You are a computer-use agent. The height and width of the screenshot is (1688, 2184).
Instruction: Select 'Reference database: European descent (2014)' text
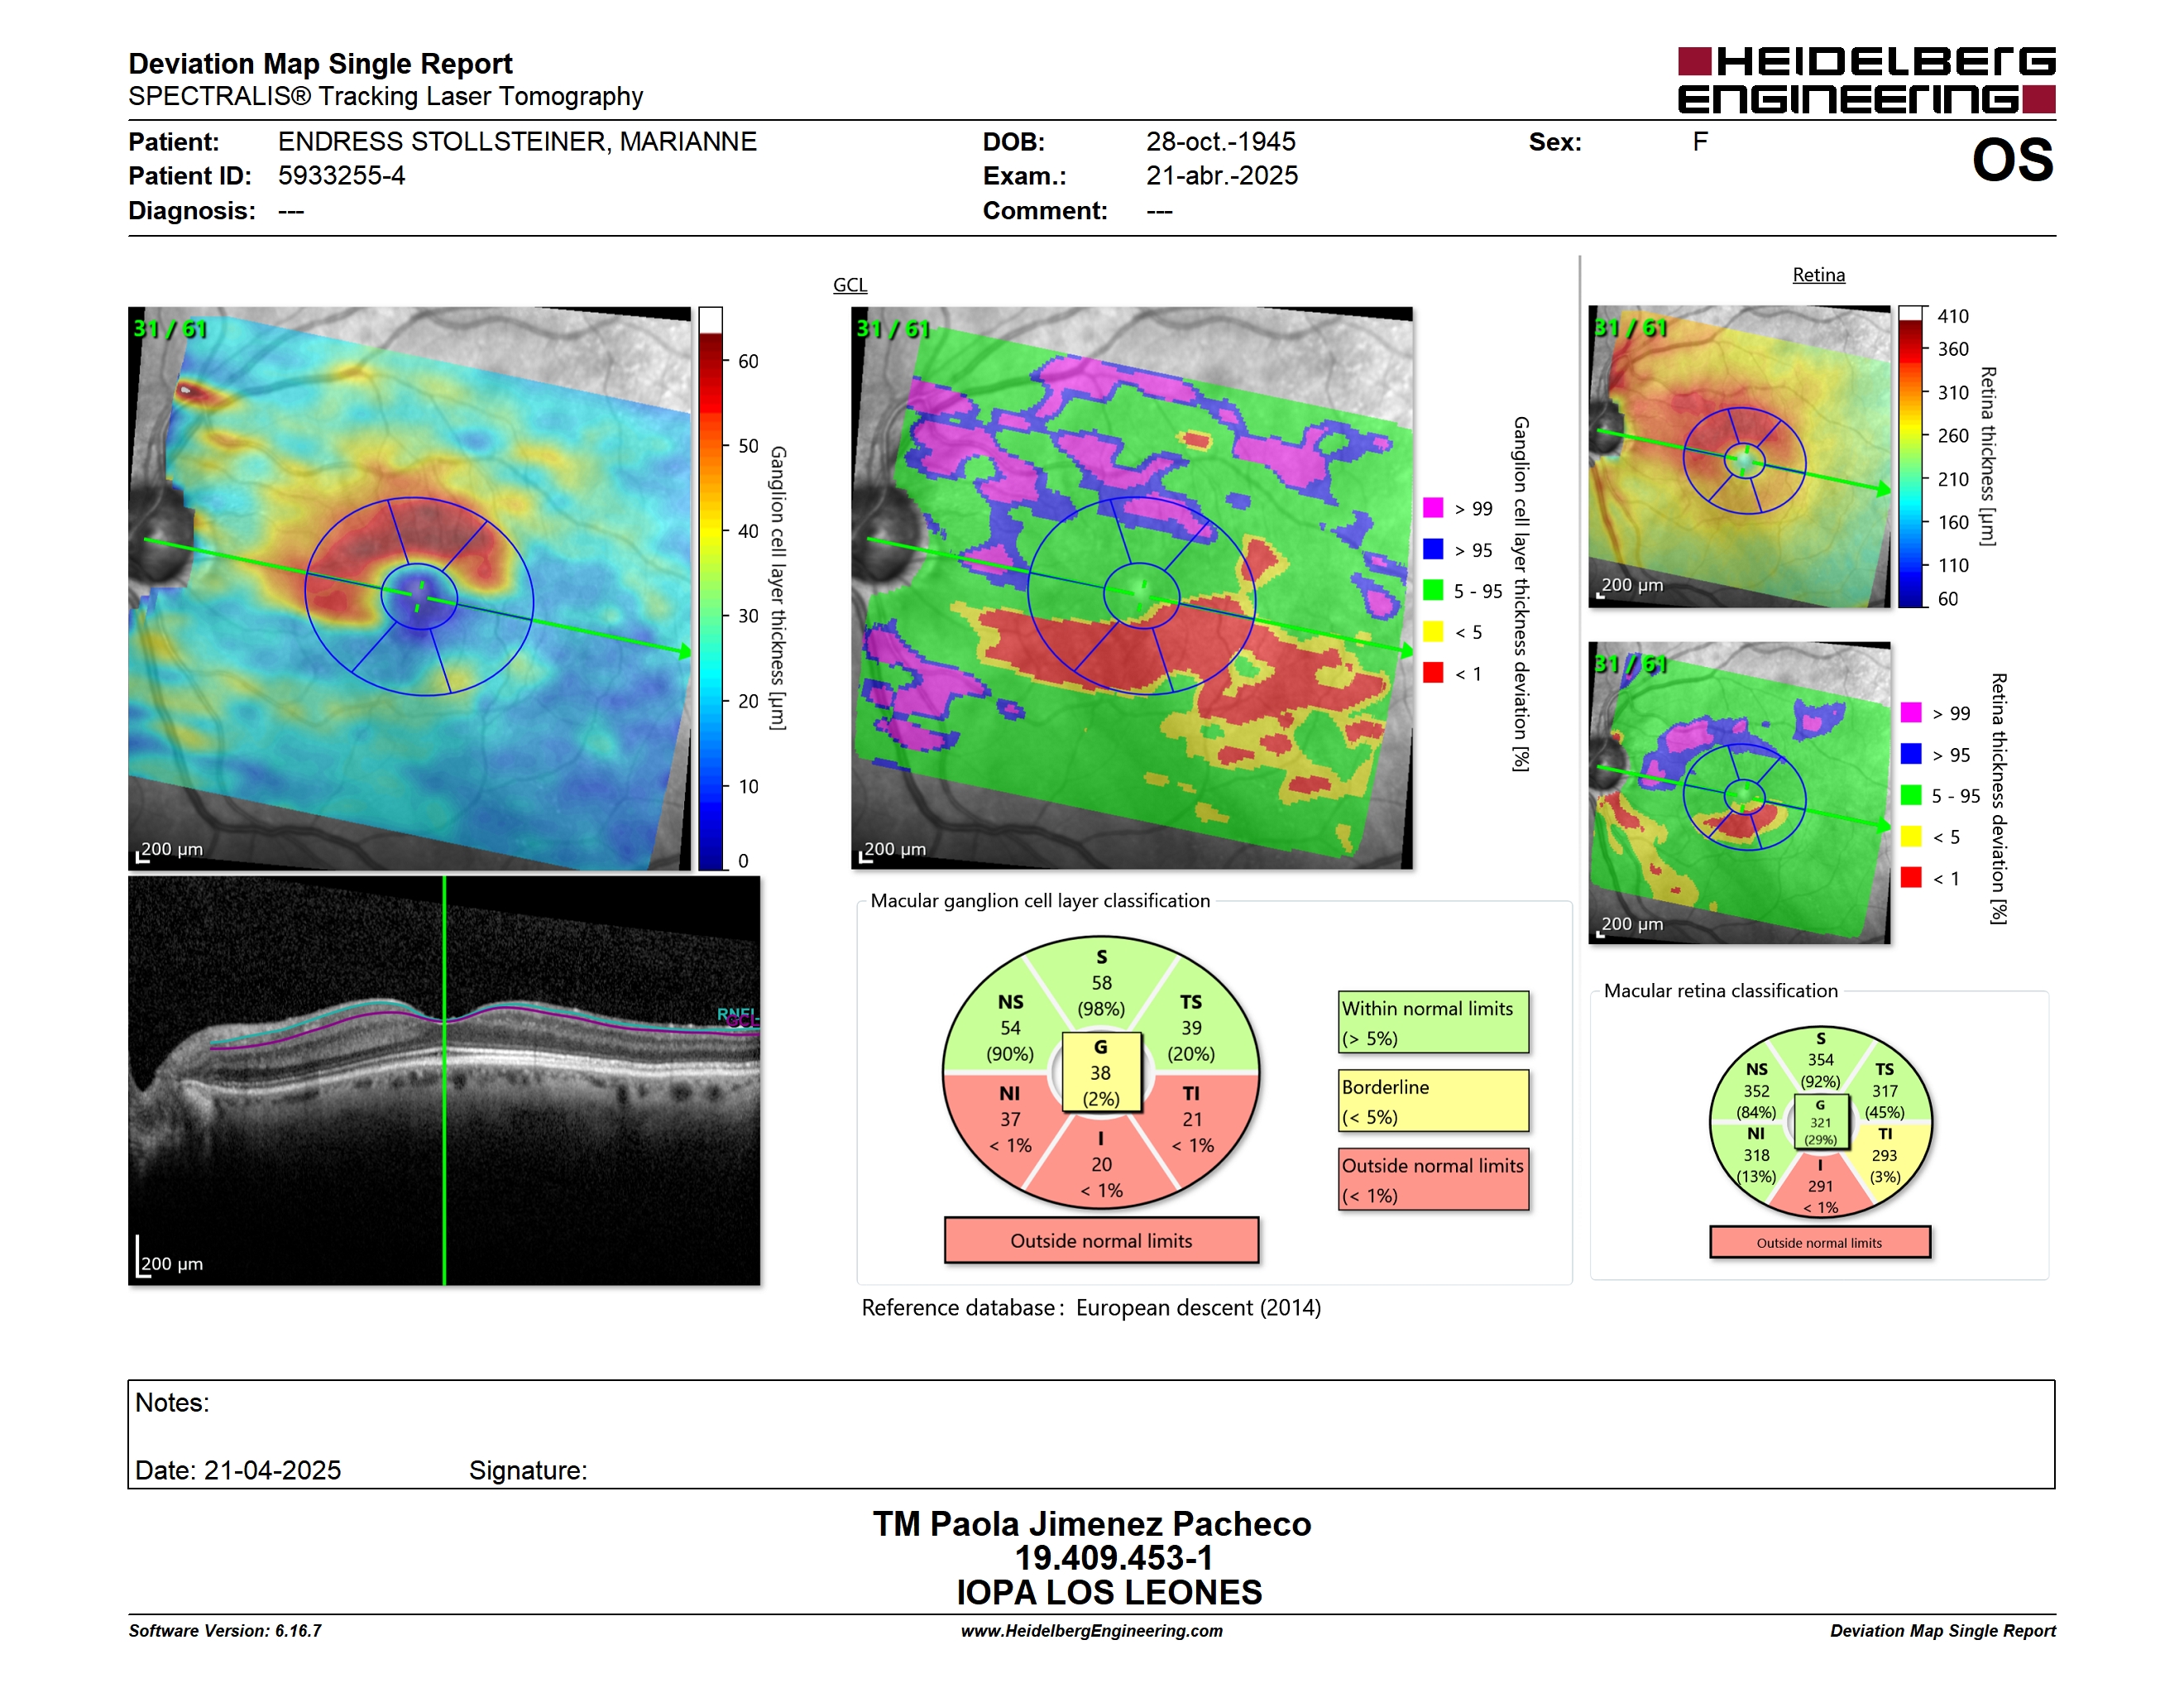(1091, 1308)
